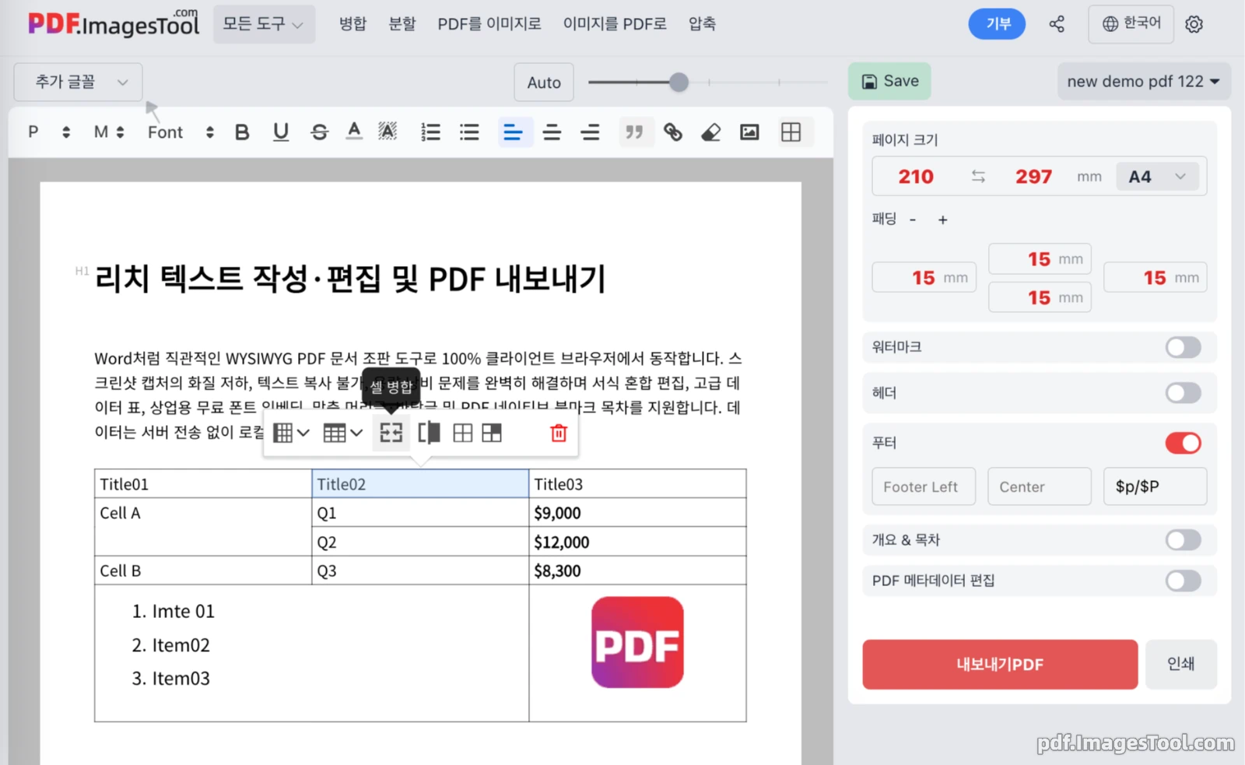The height and width of the screenshot is (765, 1245).
Task: Open the paragraph style P selector
Action: (x=49, y=132)
